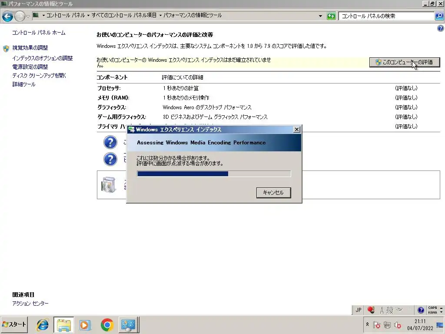The image size is (445, 334).
Task: Select the グラフィックス component label
Action: [x=112, y=107]
